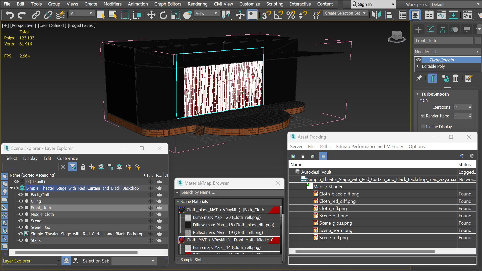Click the lock icon in Scene Explorer toolbar
This screenshot has height=271, width=482.
tap(83, 167)
